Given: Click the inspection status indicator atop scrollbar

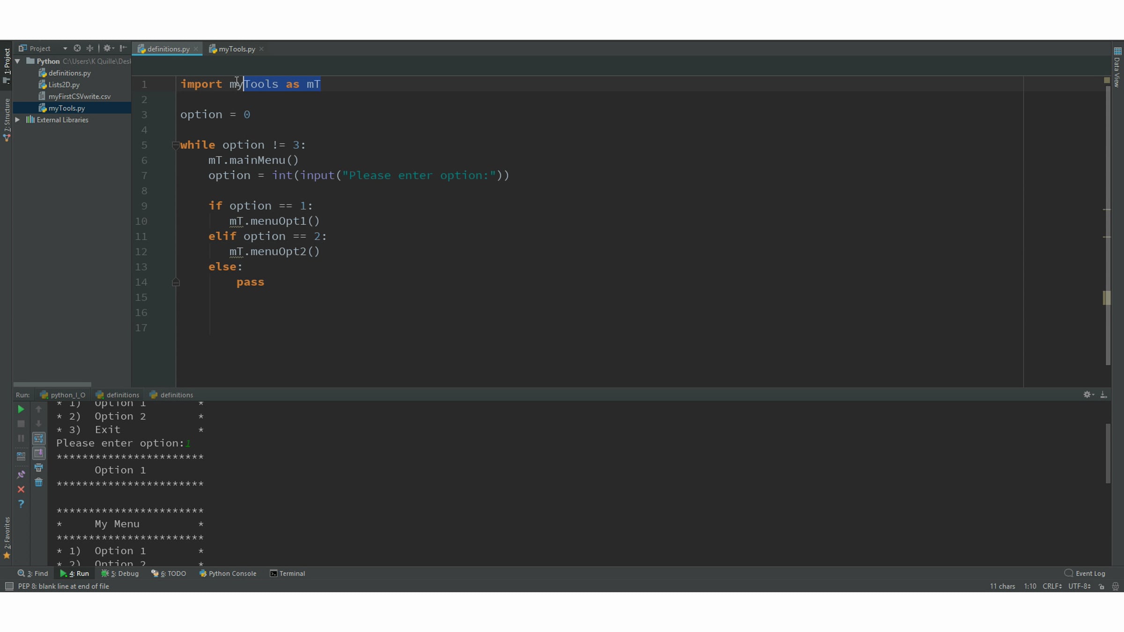Looking at the screenshot, I should pyautogui.click(x=1107, y=81).
